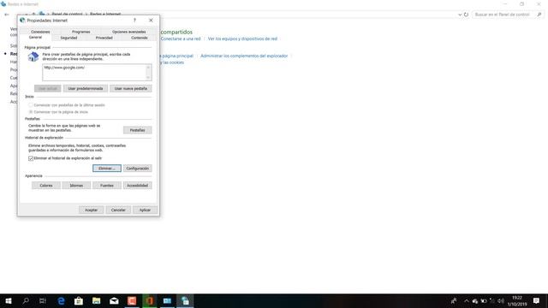The height and width of the screenshot is (308, 548).
Task: Open blue window app on taskbar
Action: point(168,300)
